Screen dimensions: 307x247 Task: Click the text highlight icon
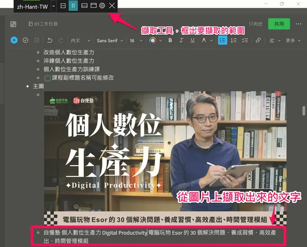tap(204, 40)
